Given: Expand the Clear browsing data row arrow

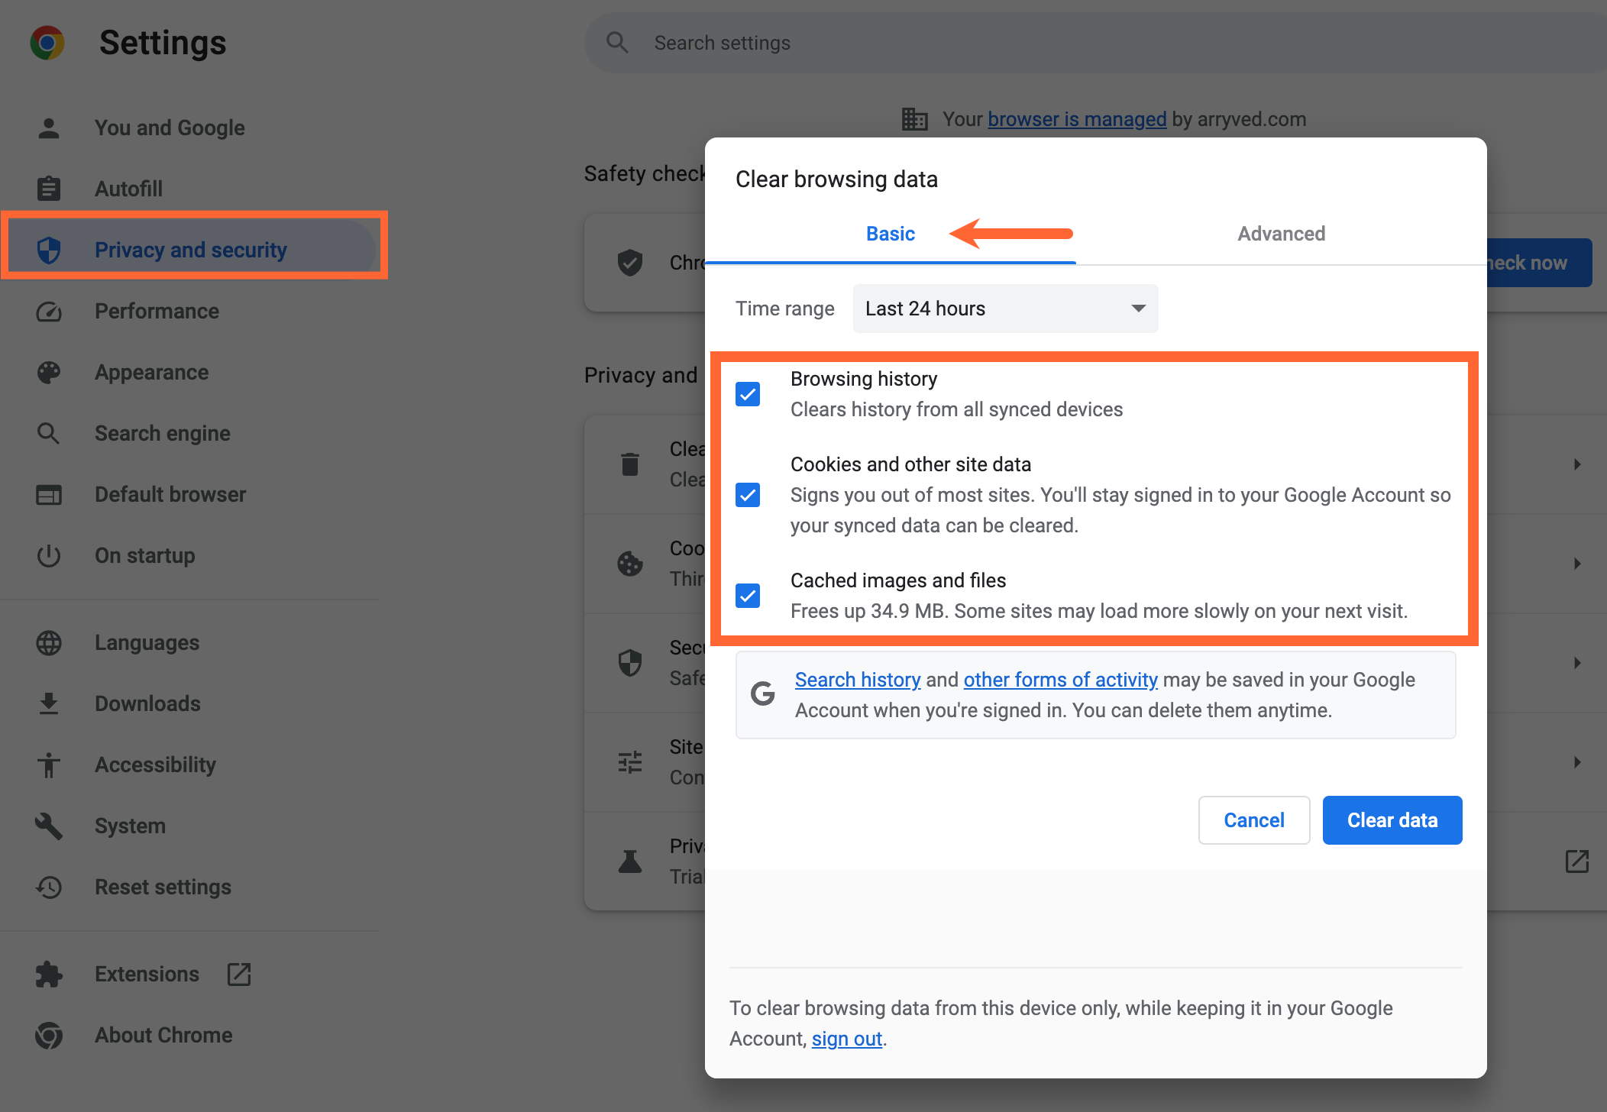Looking at the screenshot, I should 1577,464.
